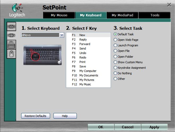This screenshot has height=132, width=175.
Task: Open Help for keyboard settings
Action: click(x=65, y=116)
